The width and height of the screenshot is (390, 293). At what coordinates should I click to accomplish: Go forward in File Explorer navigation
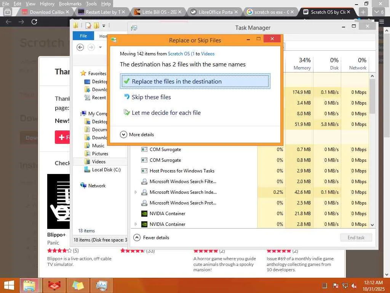[91, 47]
